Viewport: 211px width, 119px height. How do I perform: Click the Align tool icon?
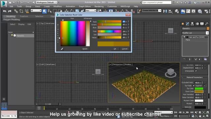point(170,11)
